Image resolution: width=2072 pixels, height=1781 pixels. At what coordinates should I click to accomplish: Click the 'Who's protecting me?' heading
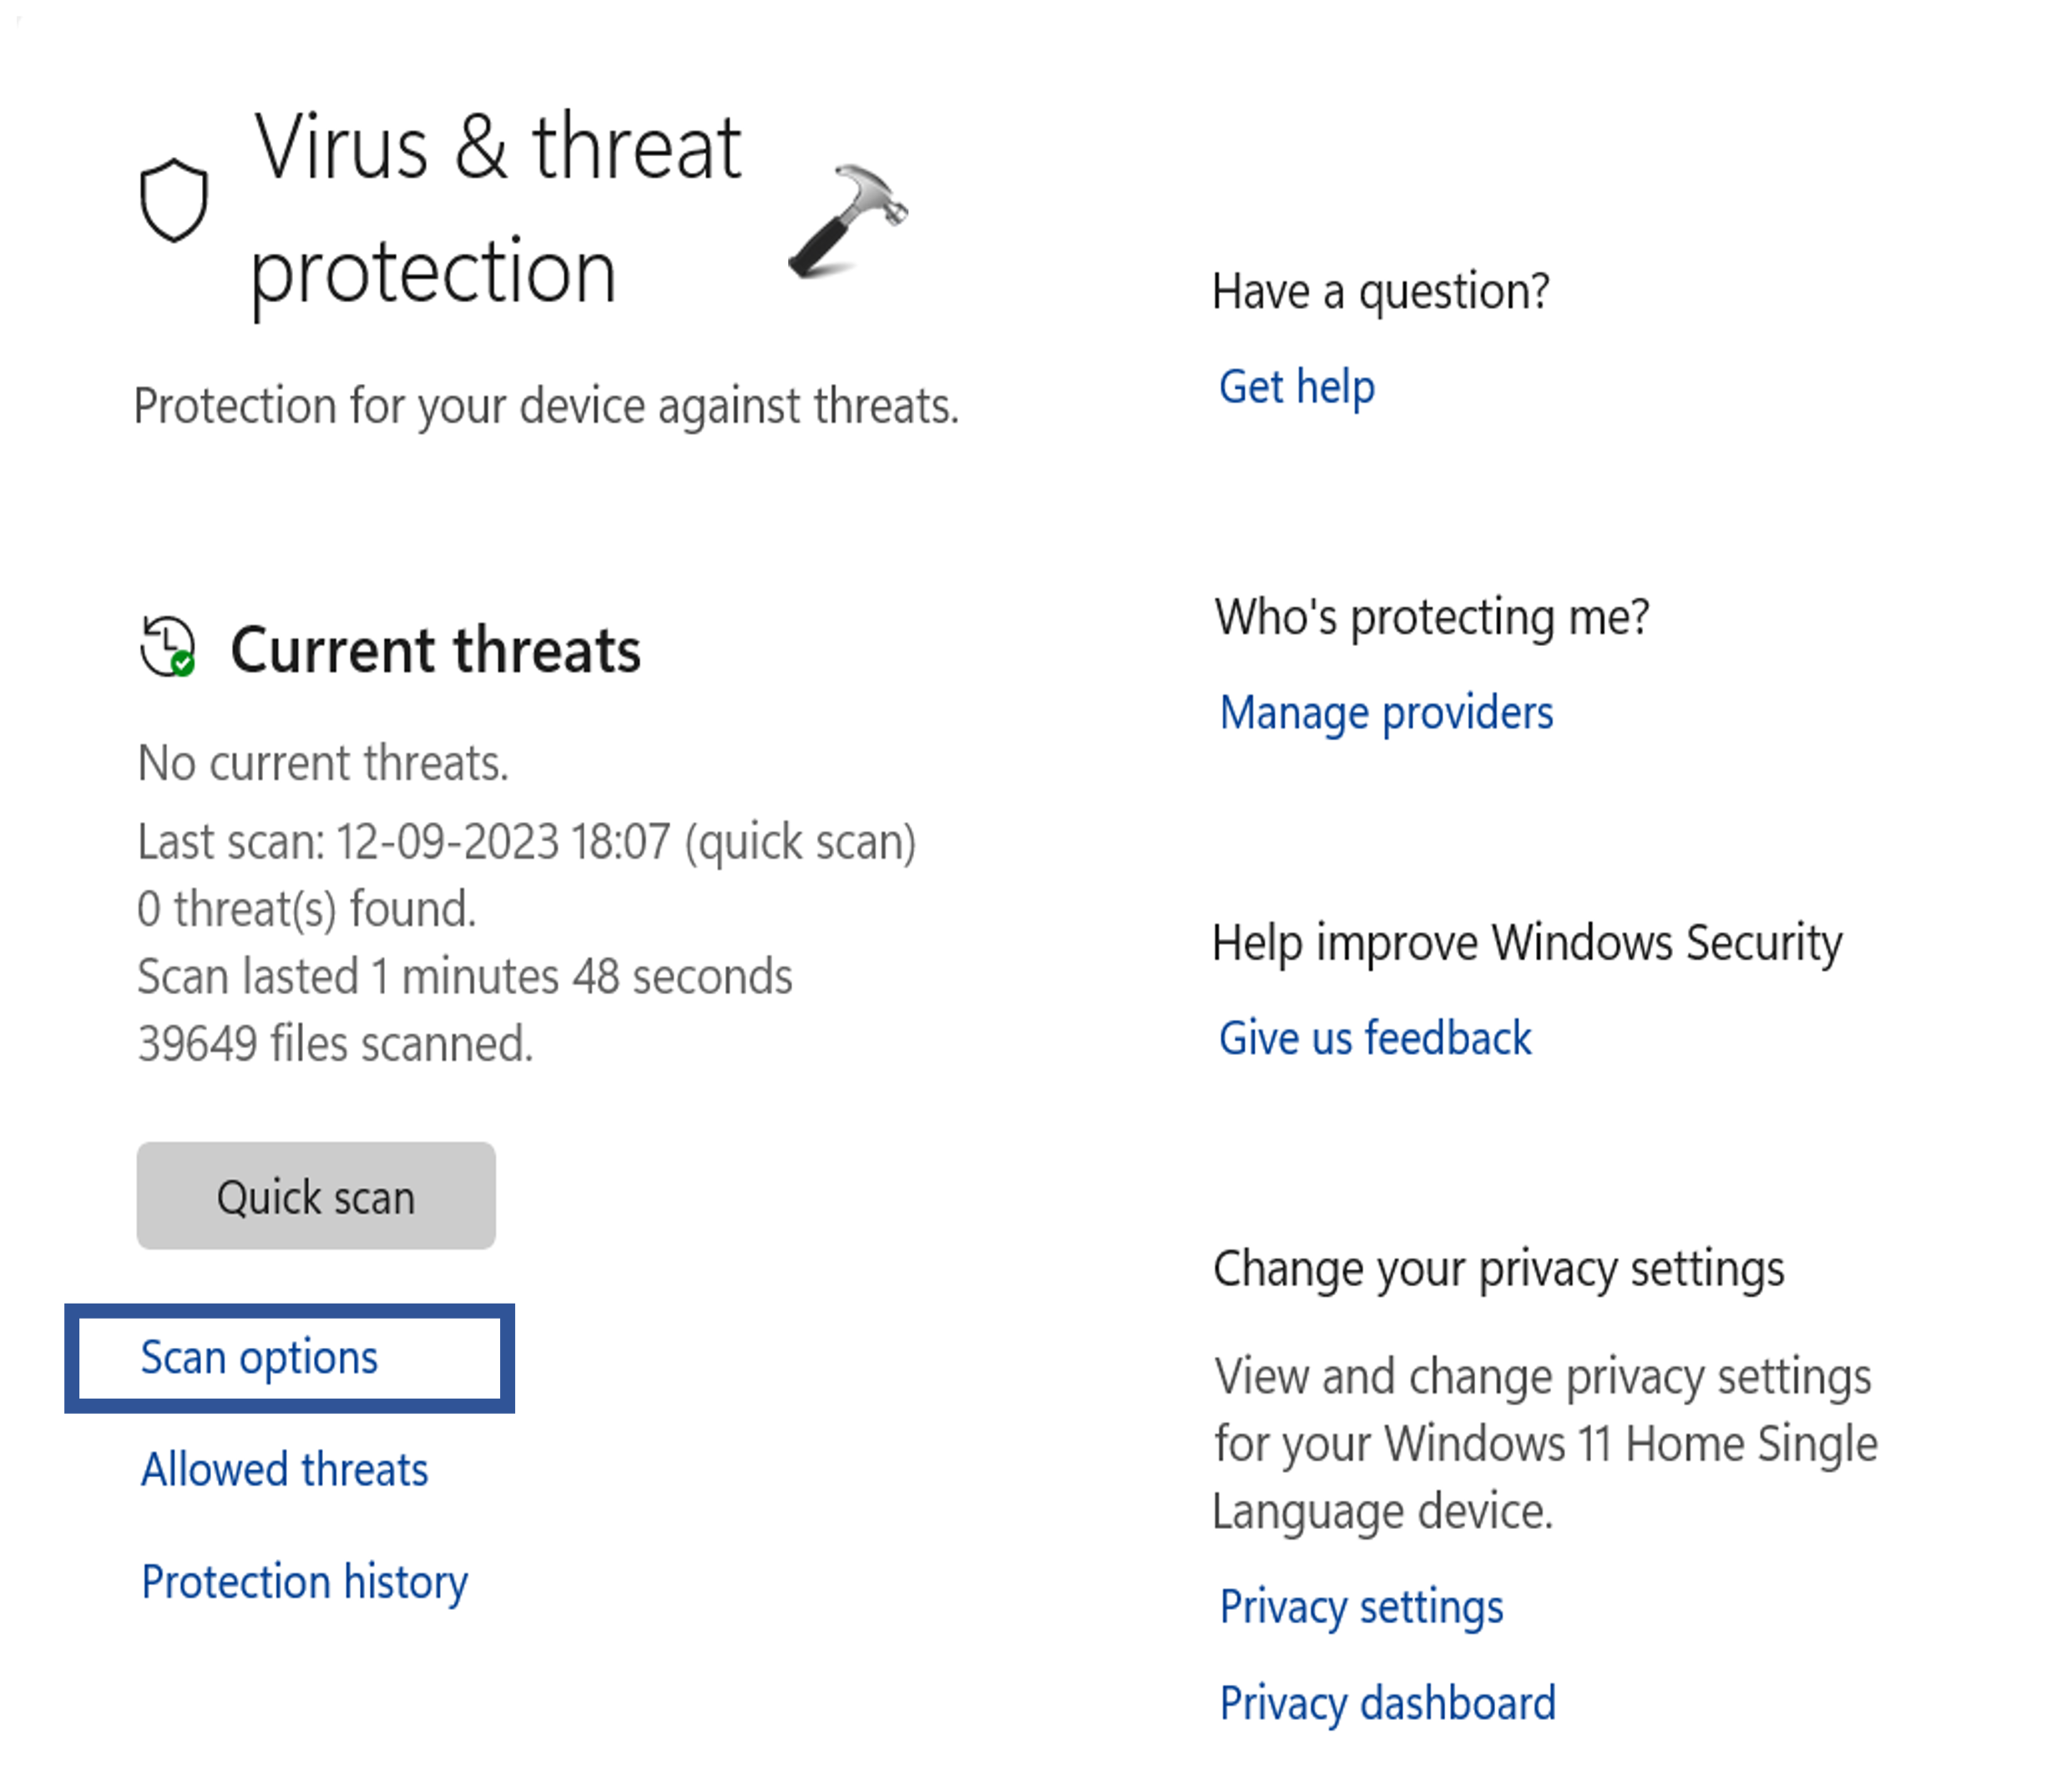point(1432,617)
